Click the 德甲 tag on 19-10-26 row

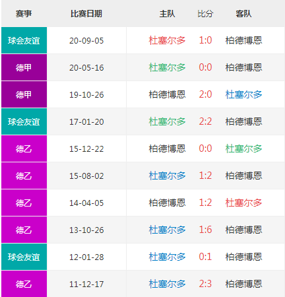coord(24,94)
